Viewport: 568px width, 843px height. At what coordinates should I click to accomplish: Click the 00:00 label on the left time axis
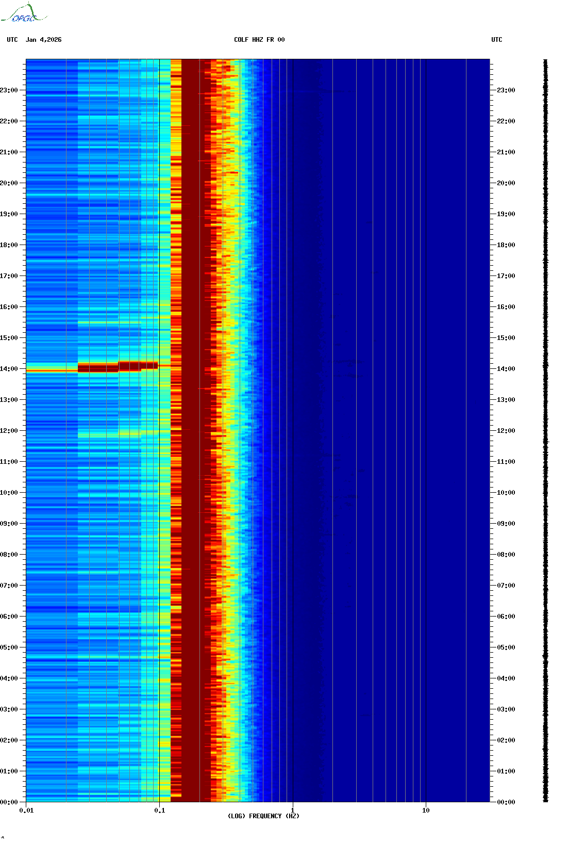click(9, 802)
